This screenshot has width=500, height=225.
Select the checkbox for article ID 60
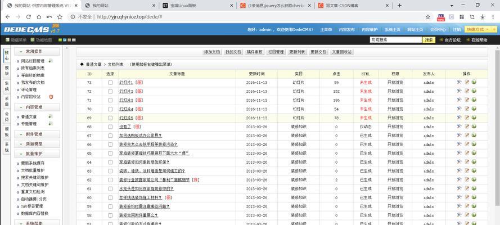[x=110, y=197]
